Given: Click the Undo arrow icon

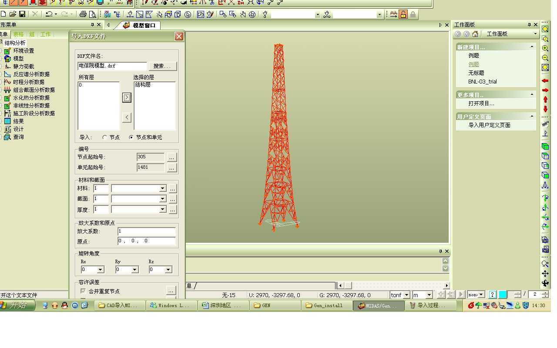Looking at the screenshot, I should (49, 14).
